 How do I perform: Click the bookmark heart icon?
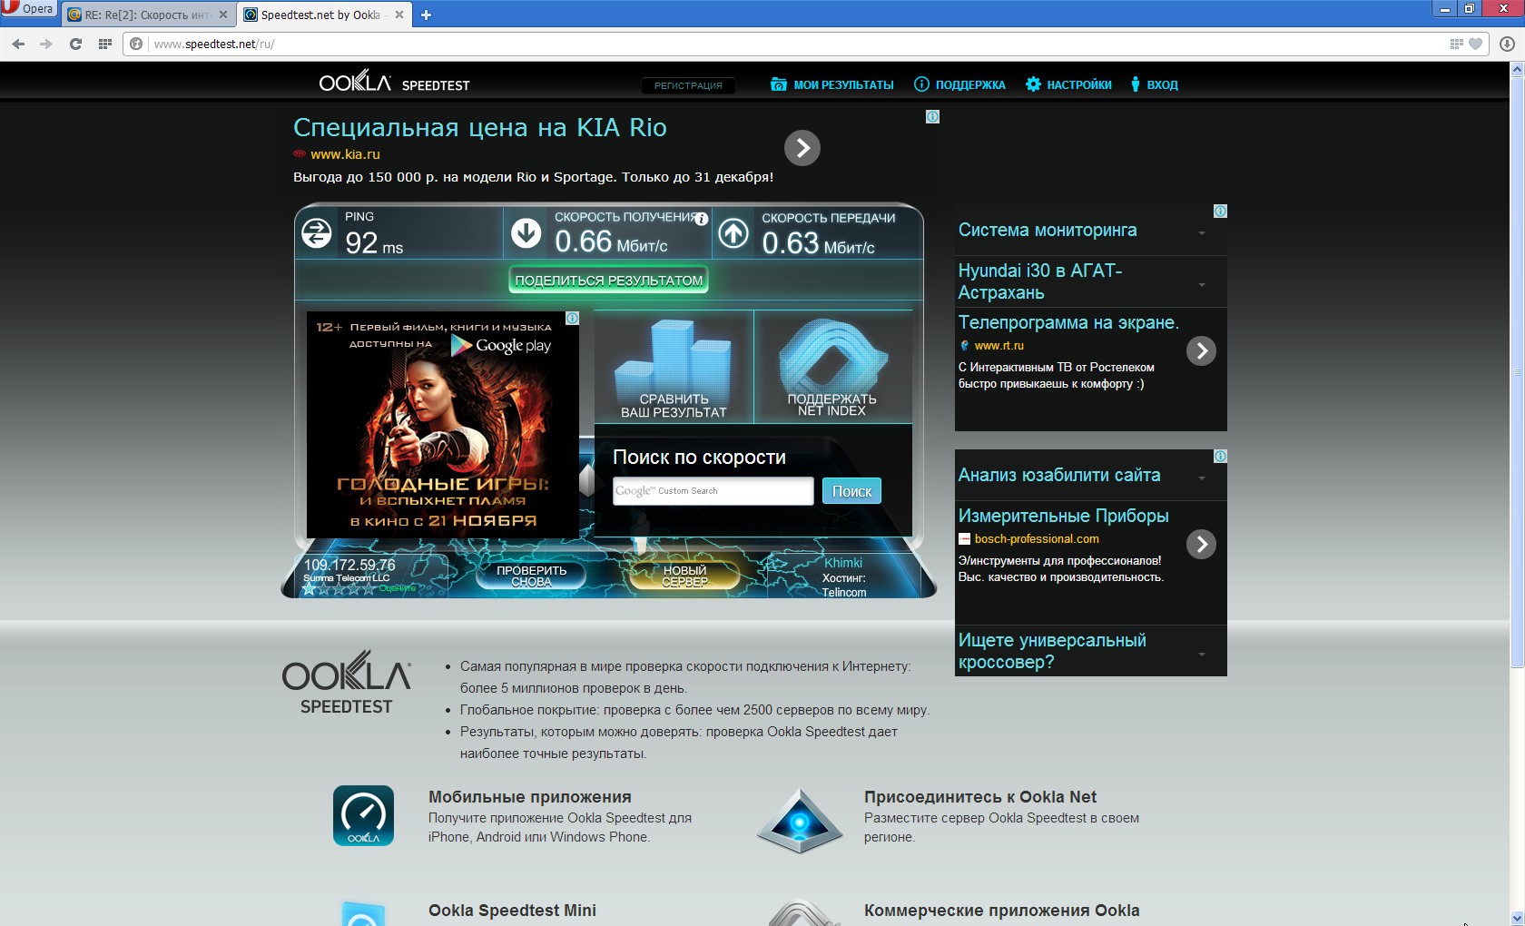point(1476,44)
